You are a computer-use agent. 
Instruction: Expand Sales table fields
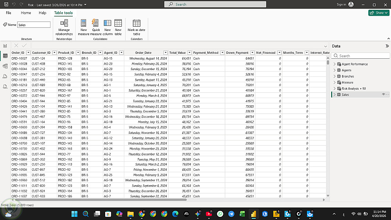335,94
